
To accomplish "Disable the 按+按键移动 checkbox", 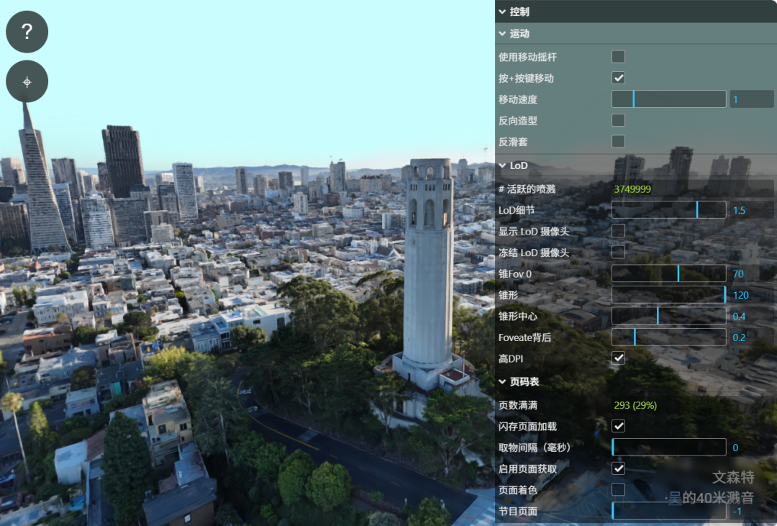I will pos(618,78).
